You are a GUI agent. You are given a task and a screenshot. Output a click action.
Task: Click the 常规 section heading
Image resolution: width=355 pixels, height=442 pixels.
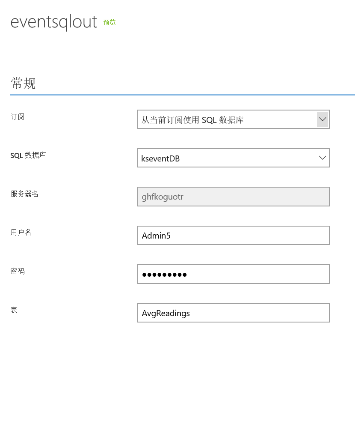coord(23,83)
